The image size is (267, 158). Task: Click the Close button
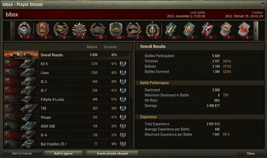251,153
